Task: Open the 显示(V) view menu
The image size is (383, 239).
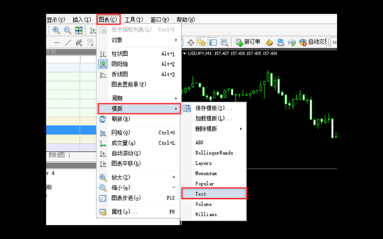Action: click(x=56, y=20)
